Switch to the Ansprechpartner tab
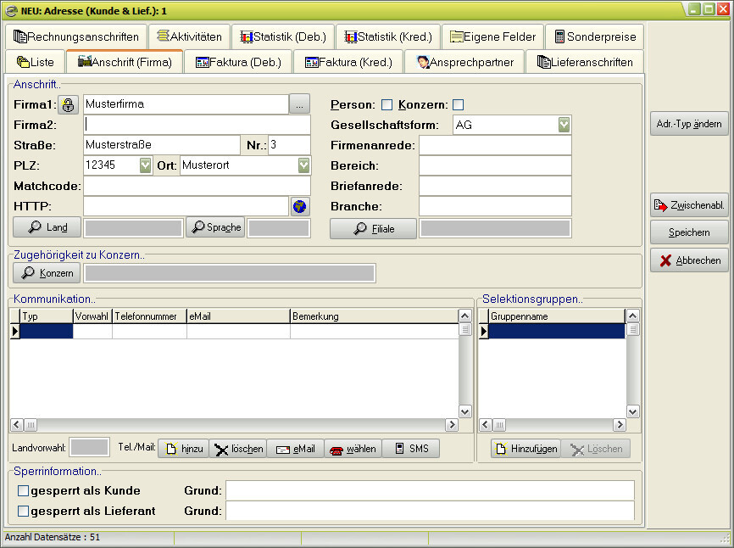This screenshot has width=734, height=548. coord(464,62)
